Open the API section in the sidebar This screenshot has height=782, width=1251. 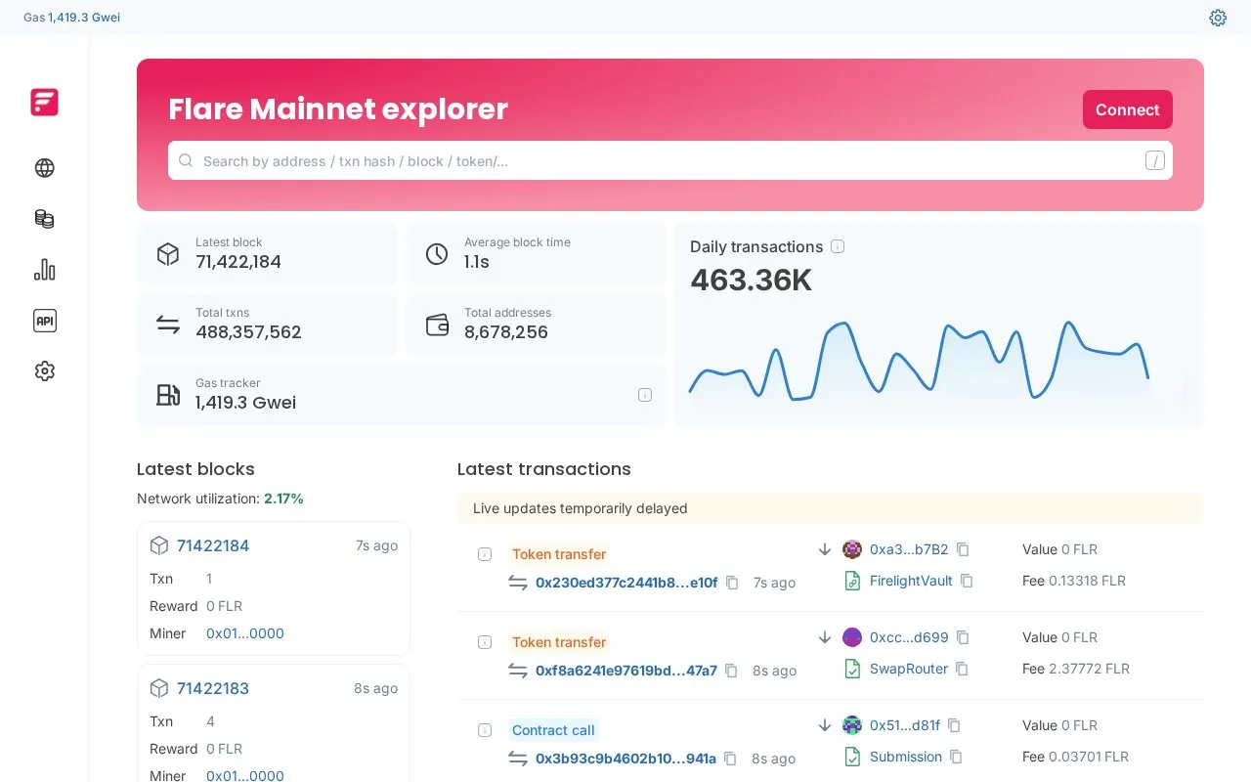[44, 321]
